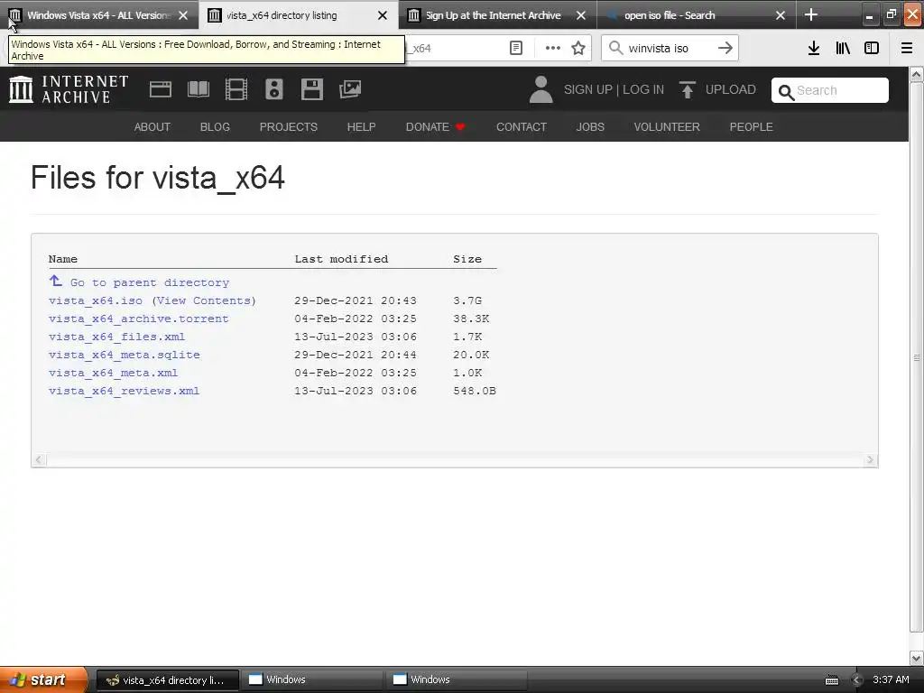Click Go to parent directory link
The width and height of the screenshot is (924, 693).
coord(150,282)
